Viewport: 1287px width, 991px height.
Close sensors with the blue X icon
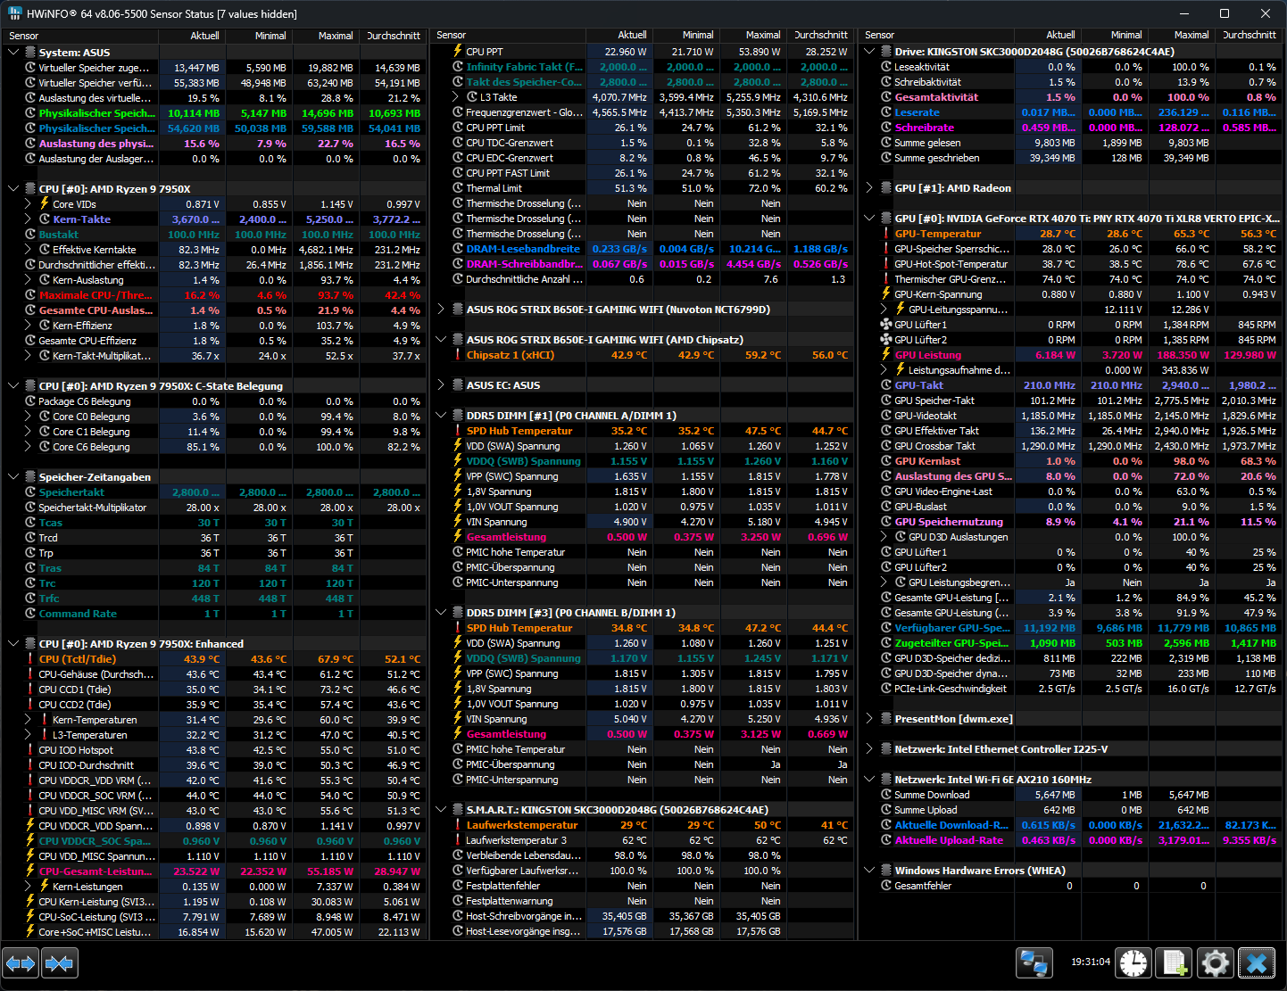point(1257,963)
